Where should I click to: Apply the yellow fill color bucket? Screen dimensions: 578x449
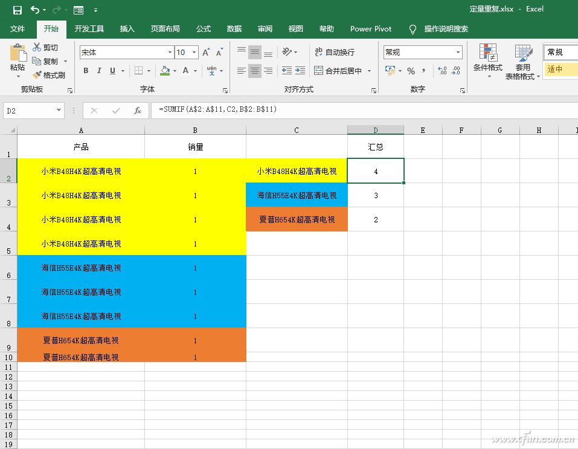click(x=165, y=71)
